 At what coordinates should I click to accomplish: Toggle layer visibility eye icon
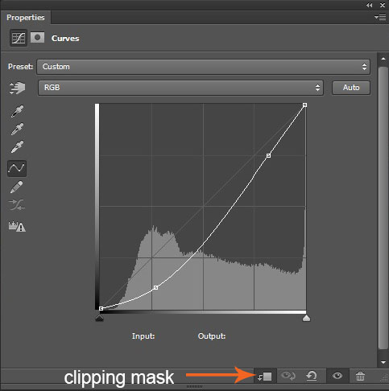(x=337, y=376)
